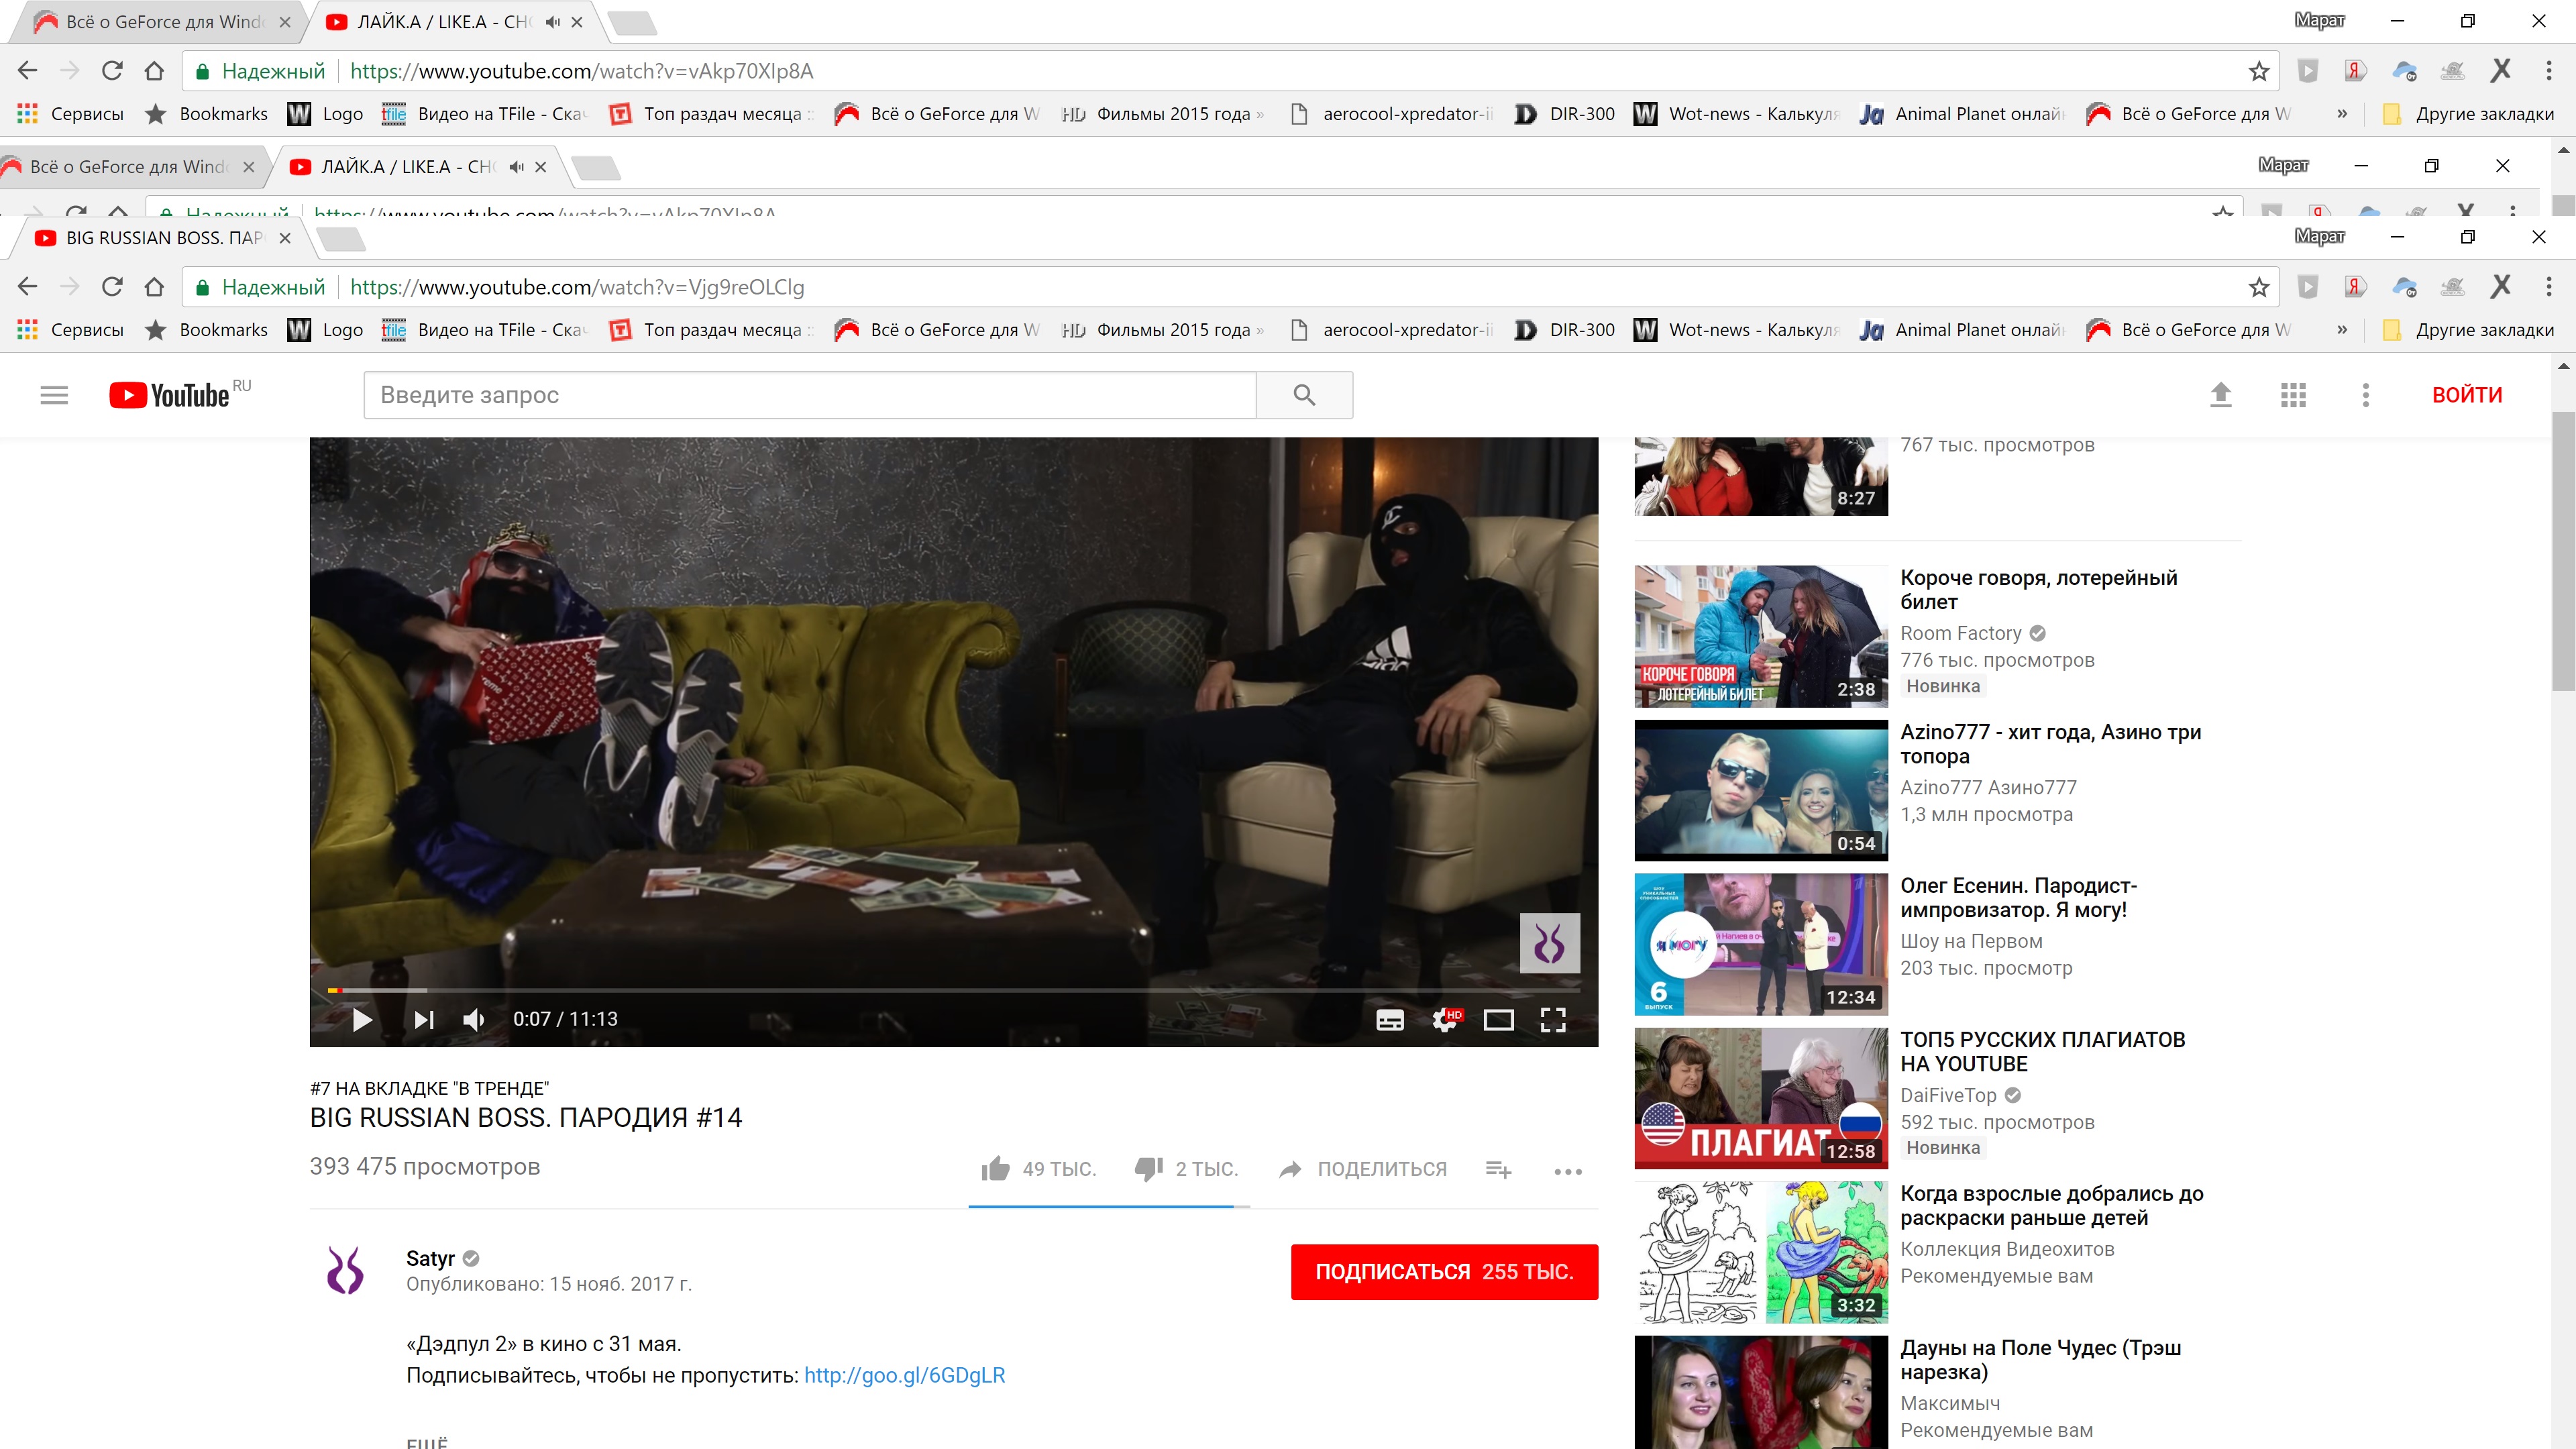Click the upload video icon
The height and width of the screenshot is (1449, 2576).
coord(2220,395)
